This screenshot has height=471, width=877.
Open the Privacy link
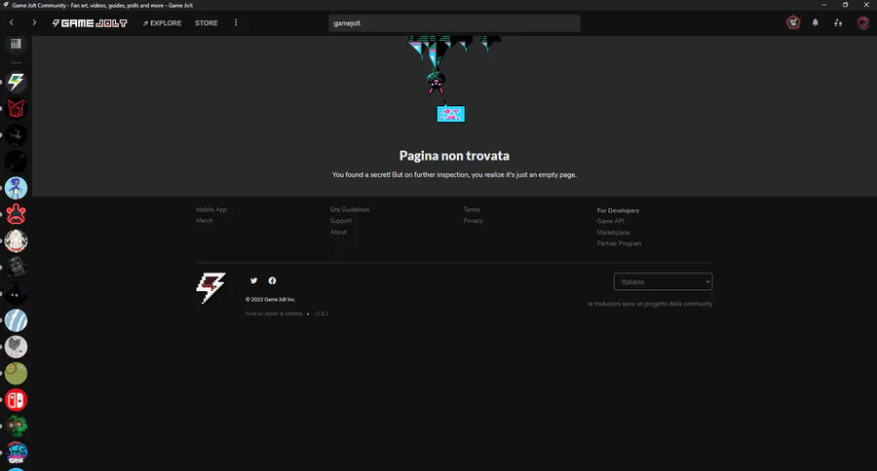[x=474, y=221]
